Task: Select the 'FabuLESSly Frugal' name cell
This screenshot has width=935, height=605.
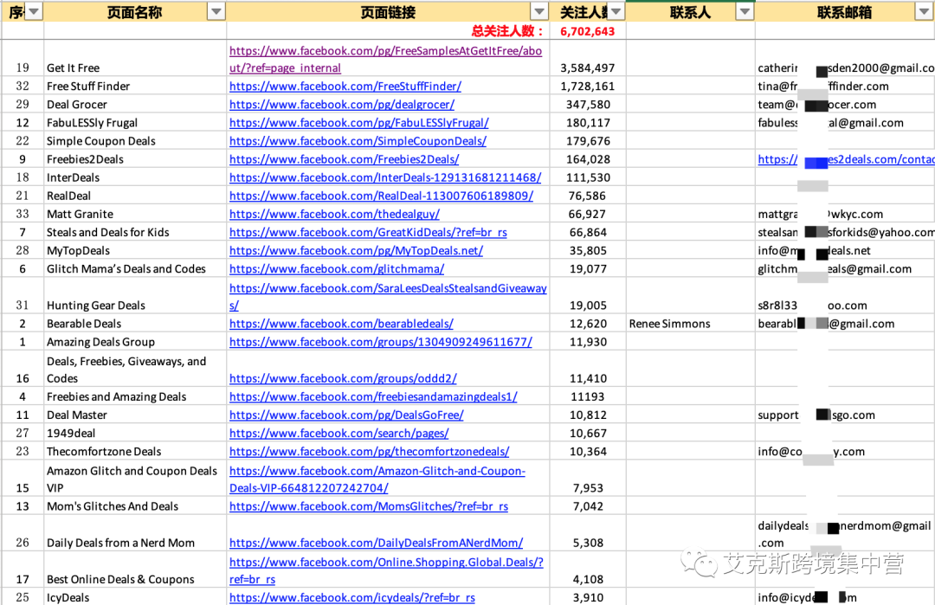Action: coord(135,123)
